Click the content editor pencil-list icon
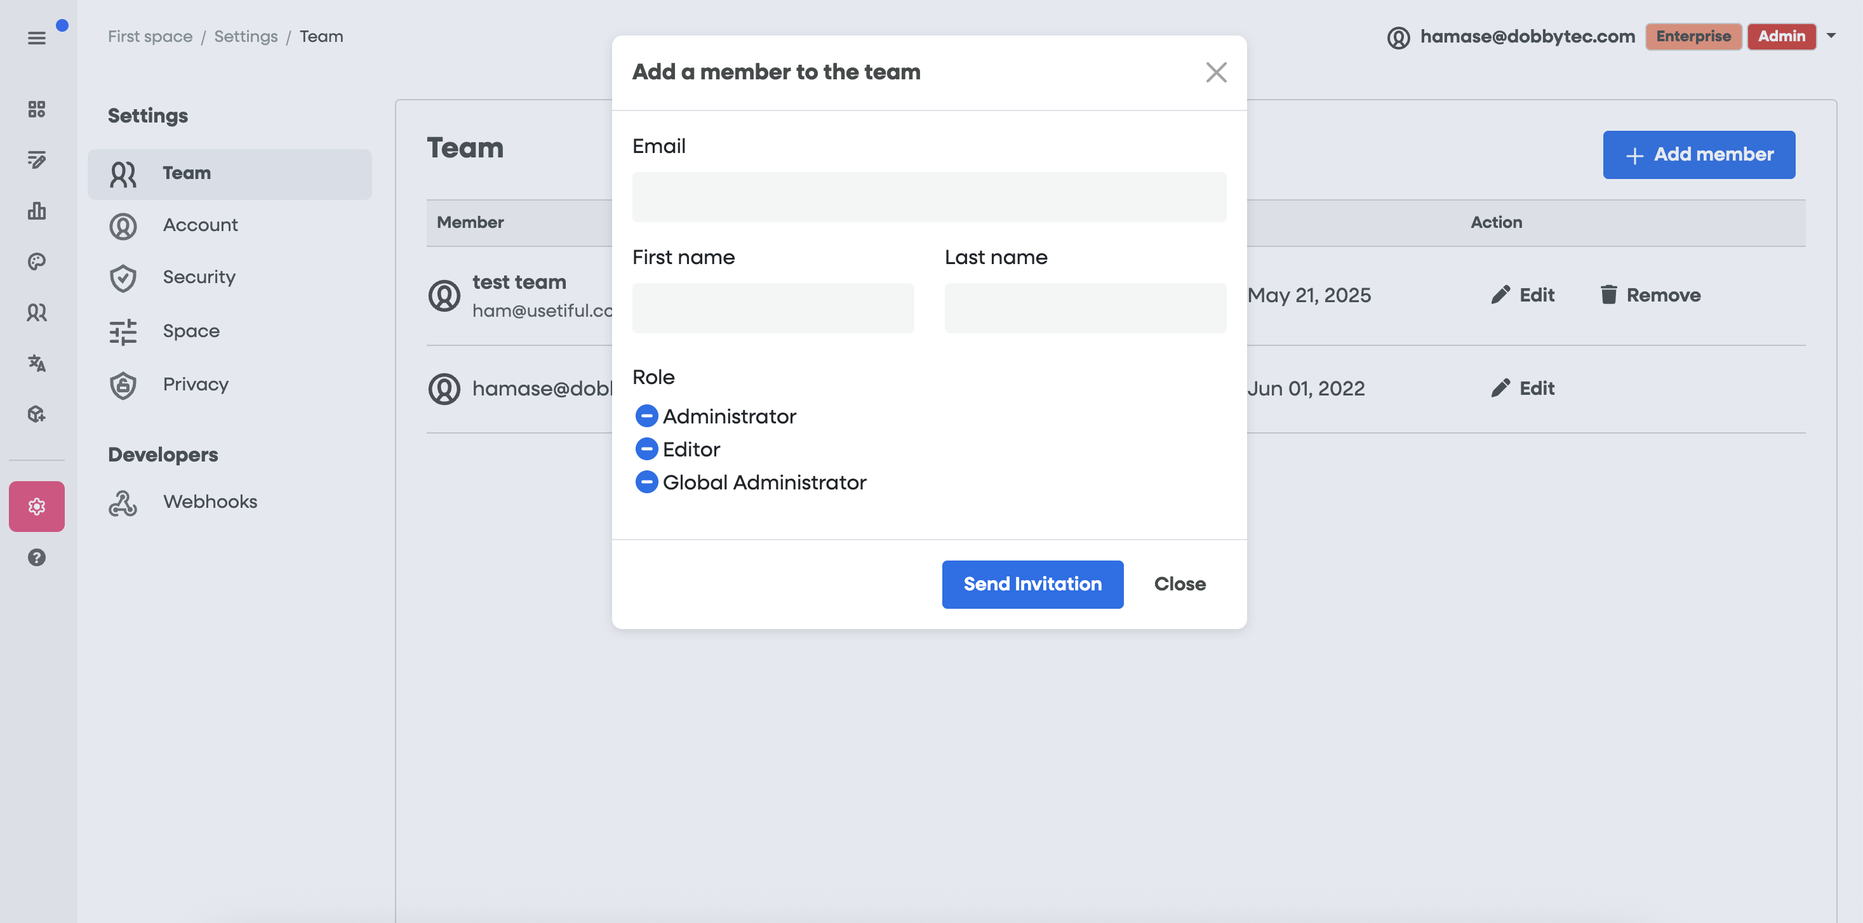This screenshot has height=923, width=1863. 36,160
